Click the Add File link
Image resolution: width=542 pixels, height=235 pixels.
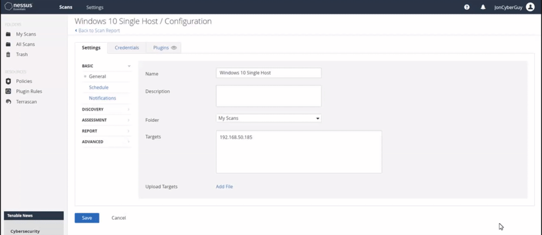click(224, 186)
